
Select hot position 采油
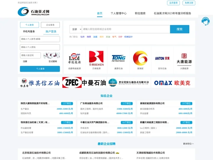pos(108,37)
